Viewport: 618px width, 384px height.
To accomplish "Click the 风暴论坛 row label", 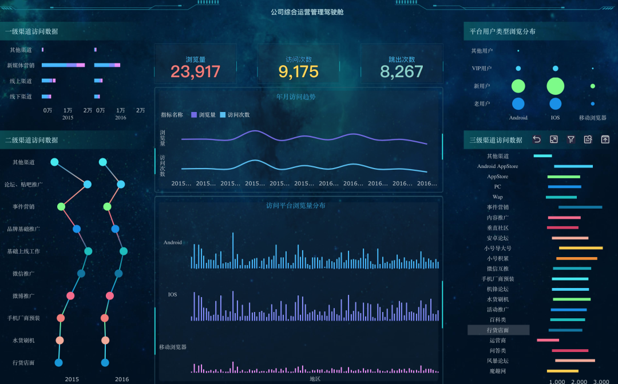I will [498, 361].
